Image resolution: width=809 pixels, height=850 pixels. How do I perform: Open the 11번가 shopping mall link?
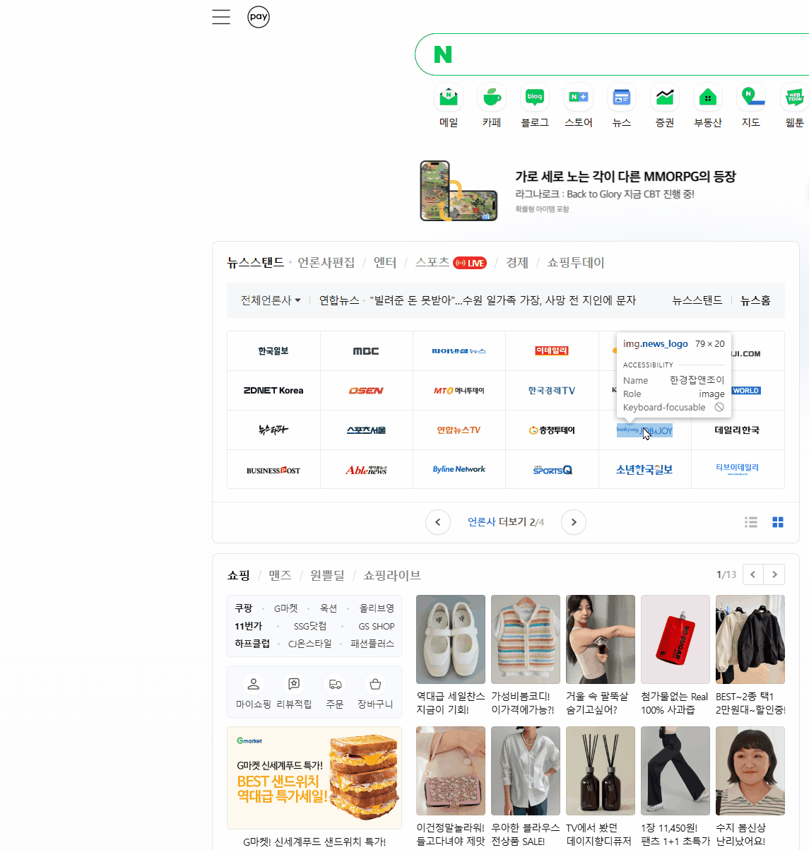249,626
